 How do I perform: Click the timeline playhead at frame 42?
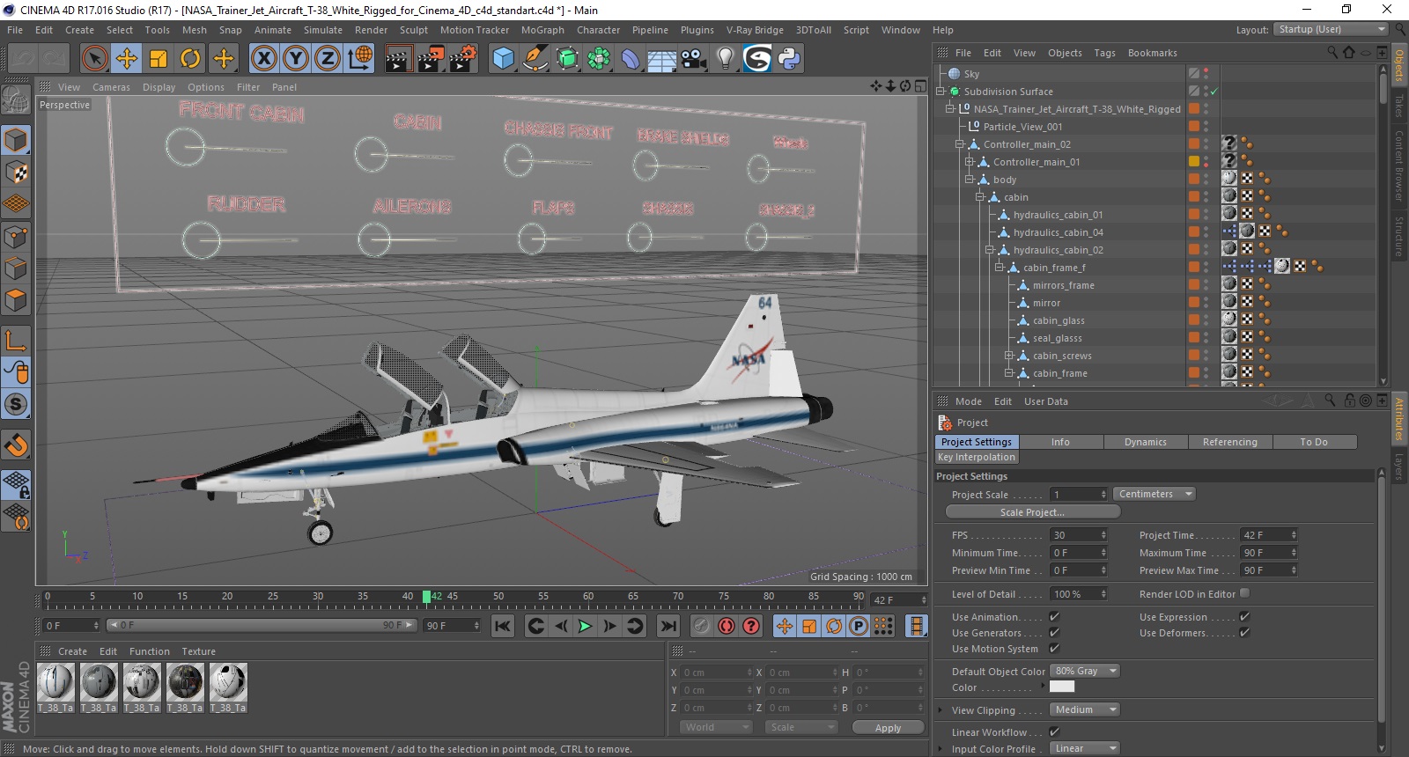[426, 597]
